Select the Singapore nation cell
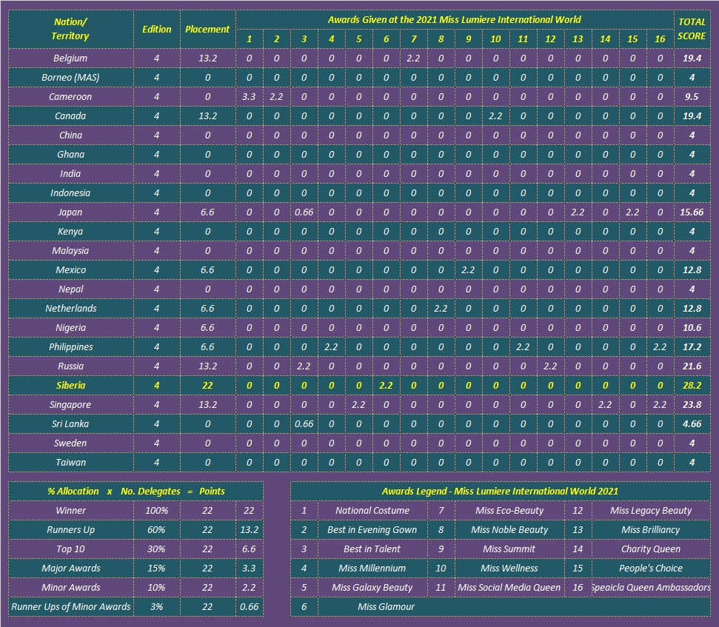Image resolution: width=719 pixels, height=627 pixels. pyautogui.click(x=70, y=405)
